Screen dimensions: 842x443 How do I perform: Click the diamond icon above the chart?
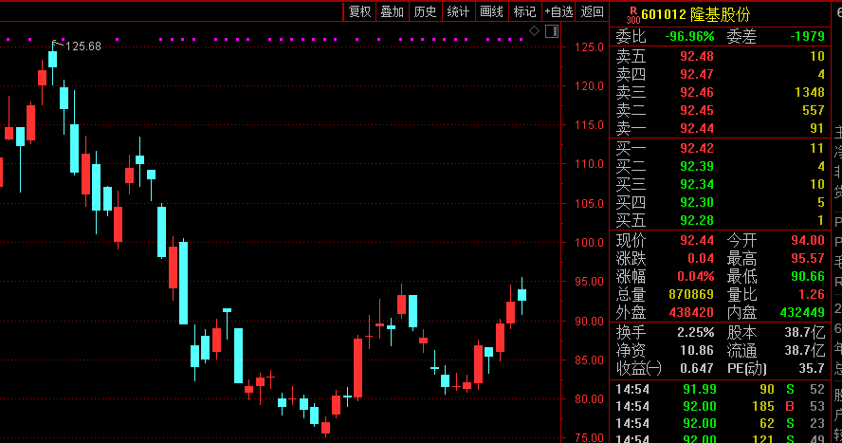click(x=534, y=31)
